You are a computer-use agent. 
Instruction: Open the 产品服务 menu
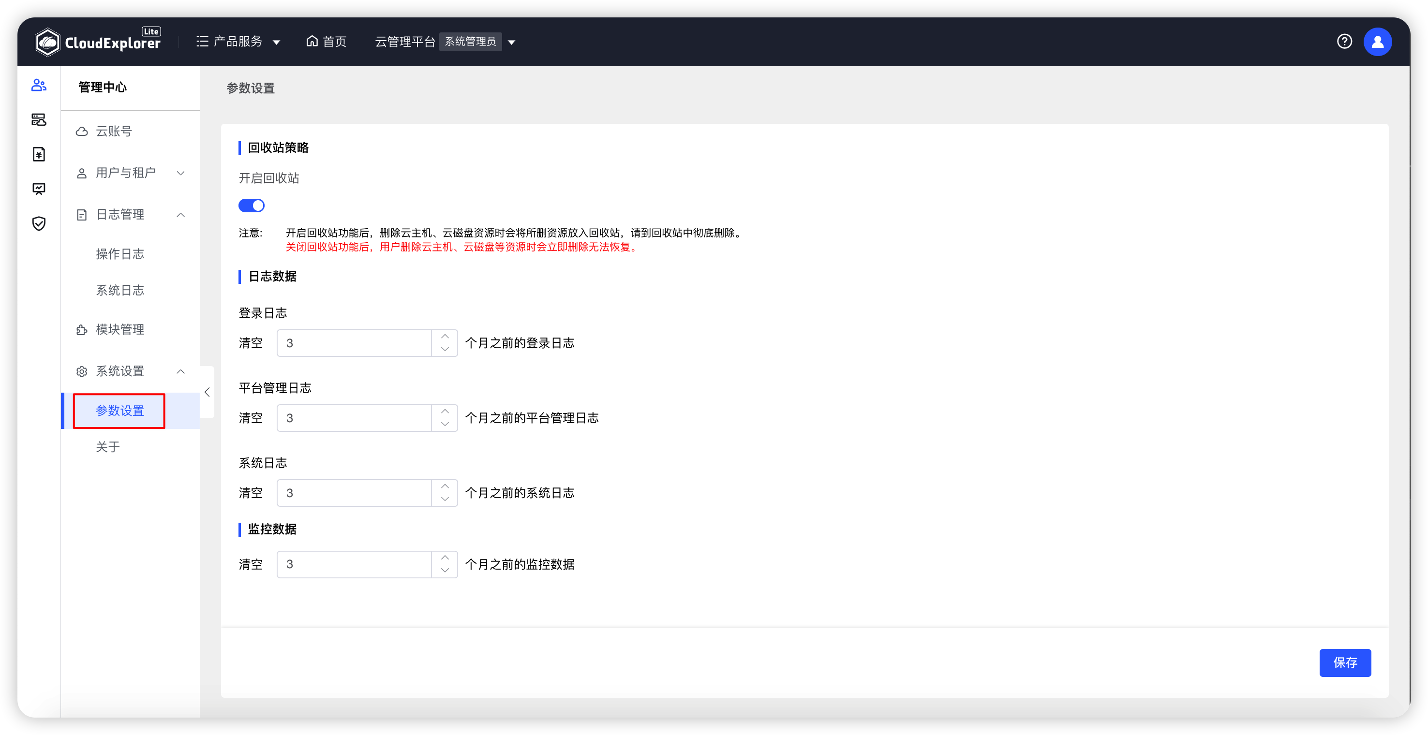(238, 42)
